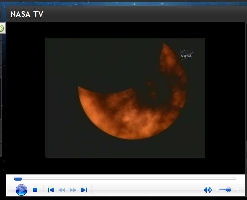
Task: Skip to the next clip
Action: coord(84,190)
